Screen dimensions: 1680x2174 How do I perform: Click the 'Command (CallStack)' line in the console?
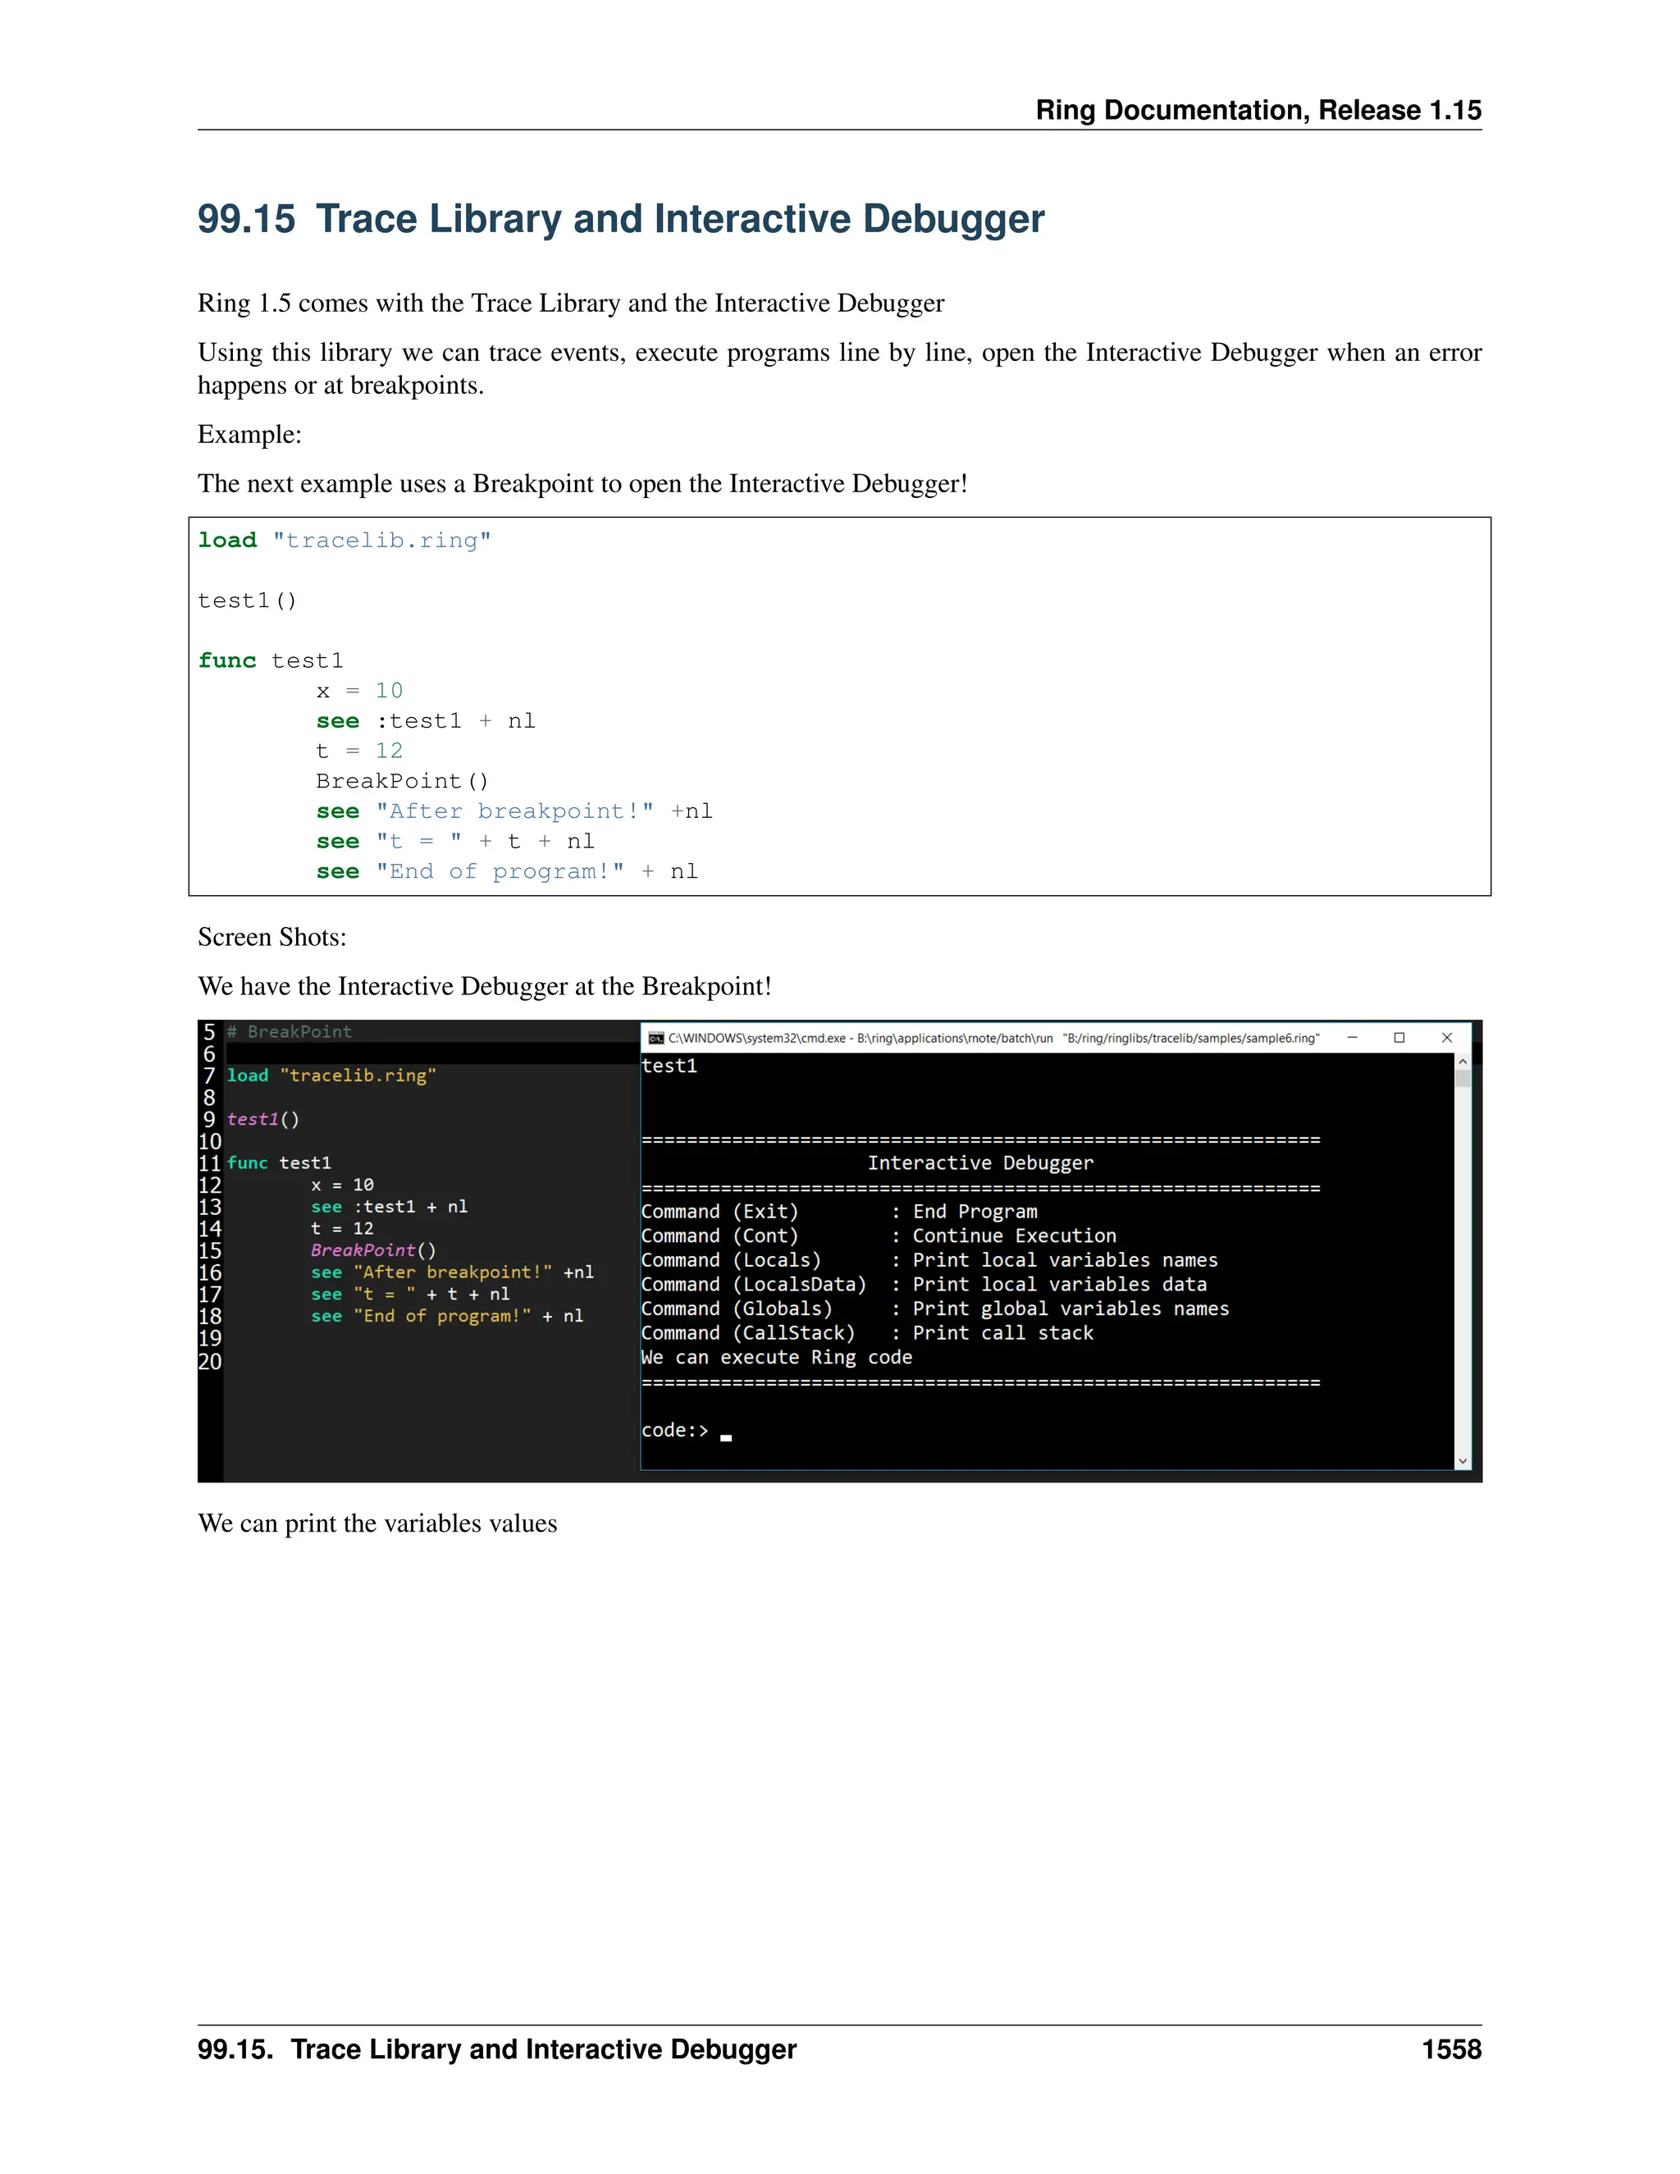(748, 1333)
